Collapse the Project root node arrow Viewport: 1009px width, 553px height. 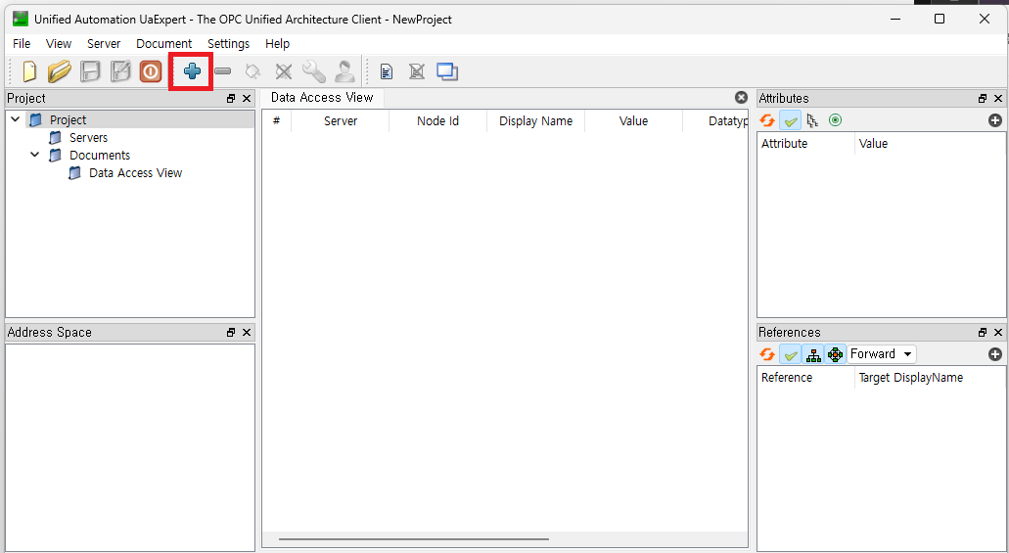tap(16, 119)
